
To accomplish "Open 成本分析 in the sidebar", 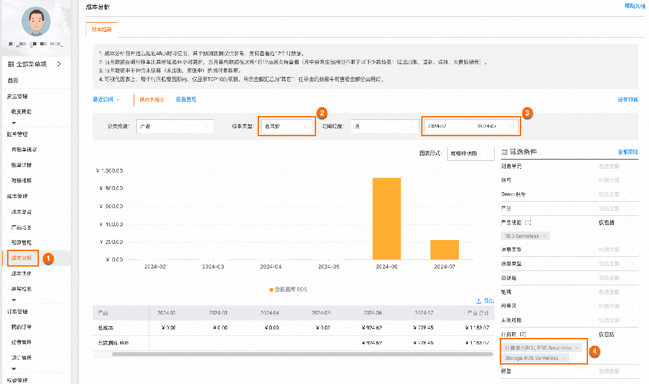I will click(20, 258).
